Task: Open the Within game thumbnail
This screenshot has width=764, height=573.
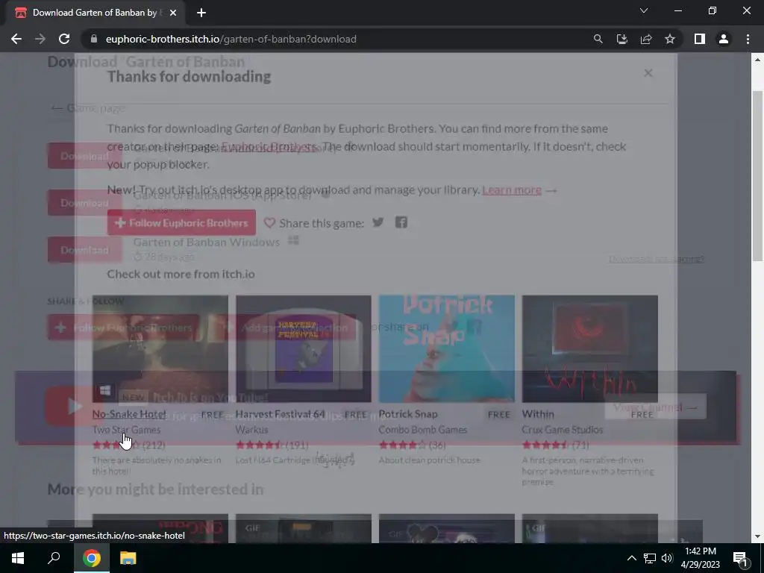Action: point(590,349)
